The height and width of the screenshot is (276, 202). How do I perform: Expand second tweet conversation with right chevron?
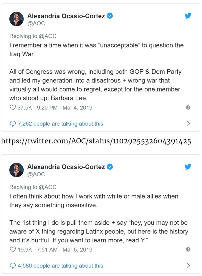point(189,266)
